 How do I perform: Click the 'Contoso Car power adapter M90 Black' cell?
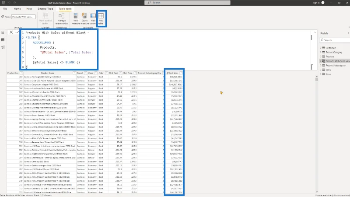point(41,84)
